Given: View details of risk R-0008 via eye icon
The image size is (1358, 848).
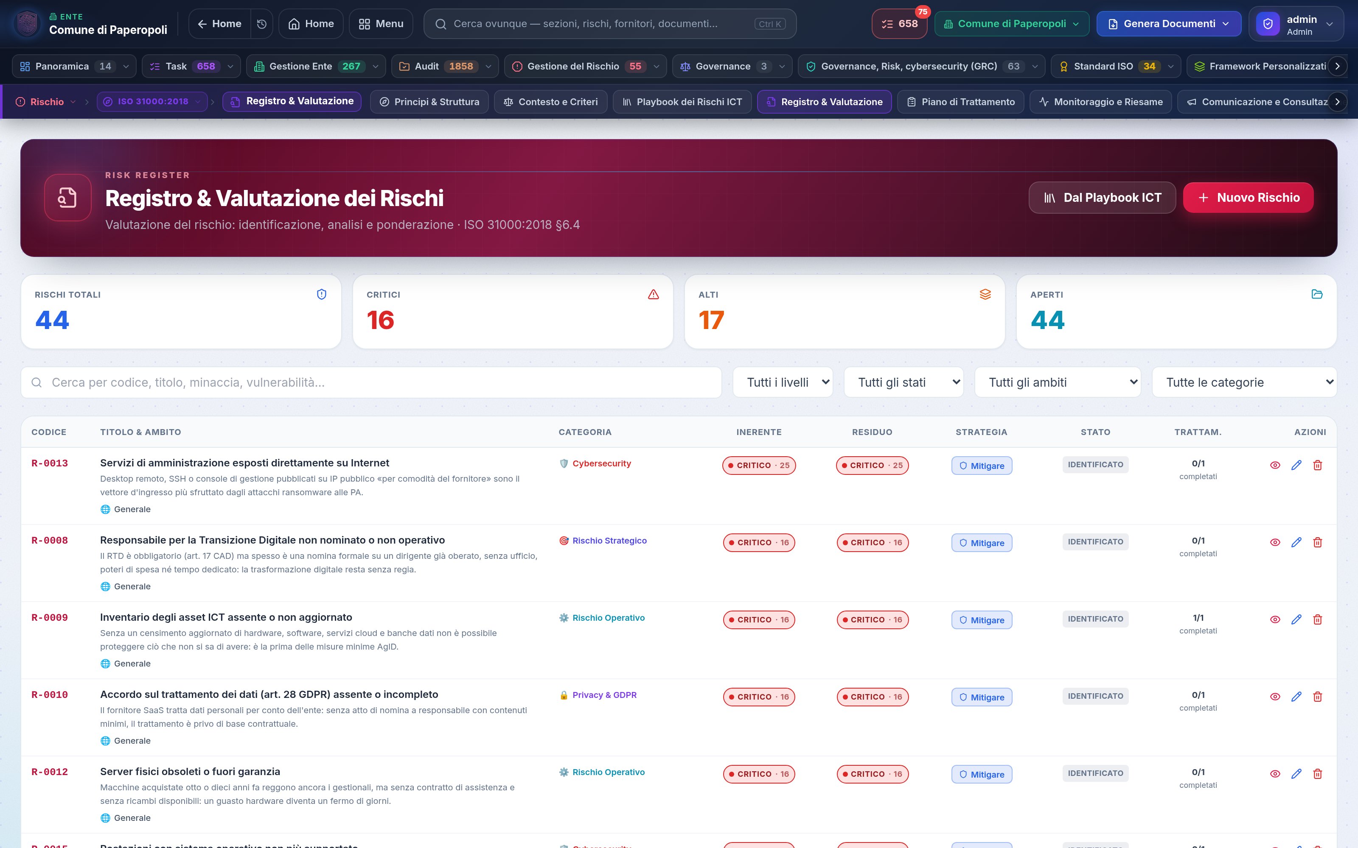Looking at the screenshot, I should point(1275,542).
